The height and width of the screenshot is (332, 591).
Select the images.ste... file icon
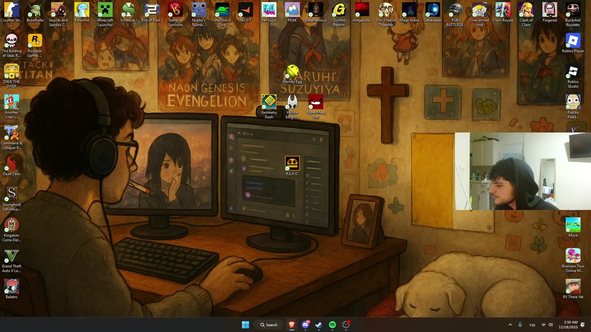click(x=362, y=12)
